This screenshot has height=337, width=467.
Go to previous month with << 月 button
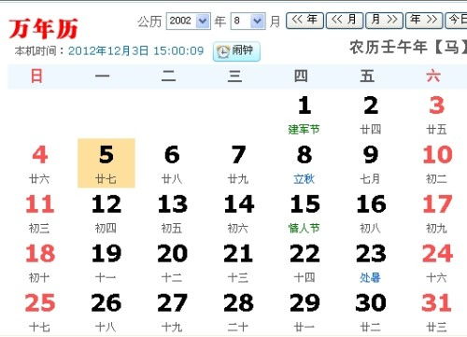point(345,21)
